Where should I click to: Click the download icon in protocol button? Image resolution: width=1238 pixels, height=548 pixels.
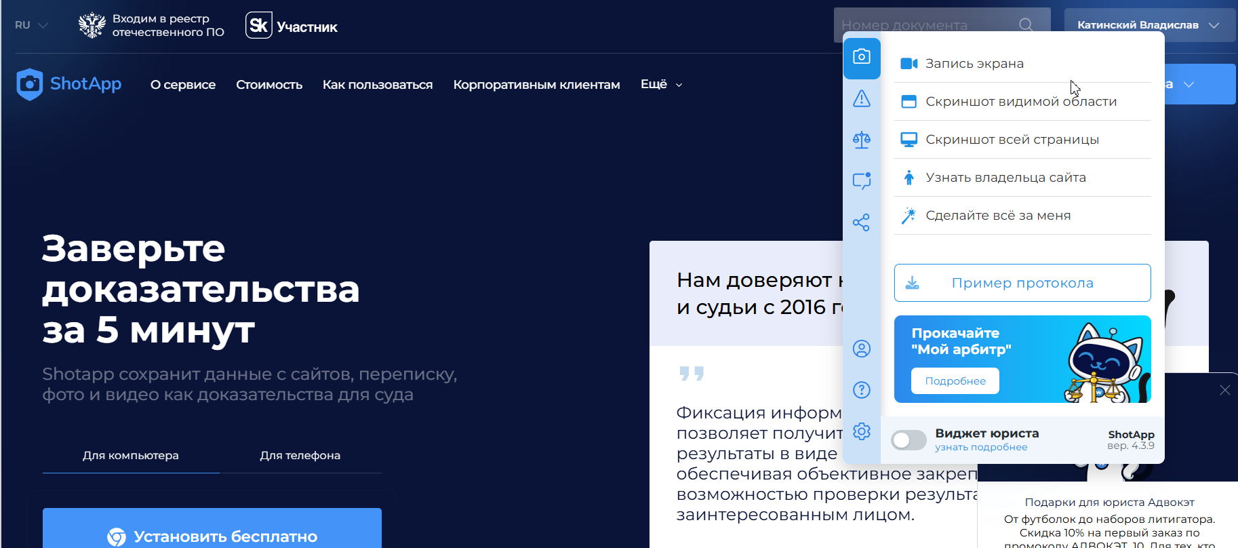[913, 283]
